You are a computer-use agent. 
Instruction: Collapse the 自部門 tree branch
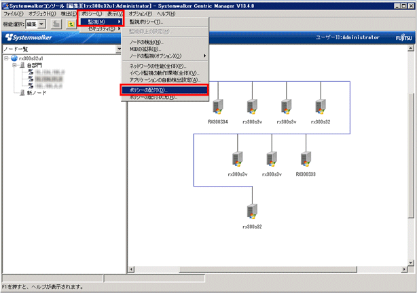(x=15, y=65)
